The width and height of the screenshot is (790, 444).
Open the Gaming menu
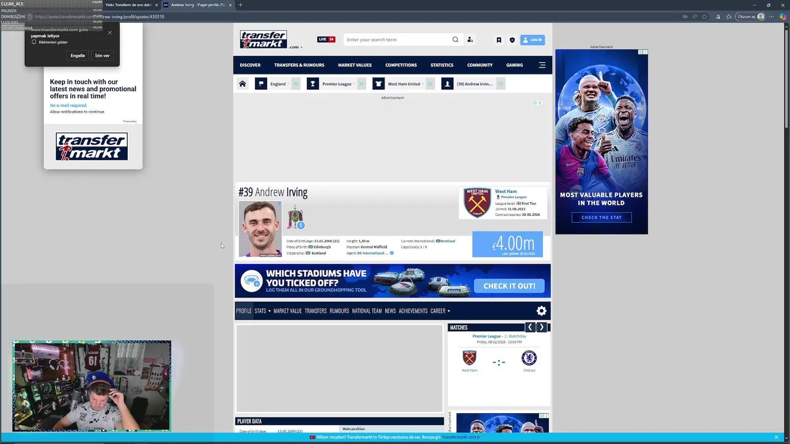[514, 65]
